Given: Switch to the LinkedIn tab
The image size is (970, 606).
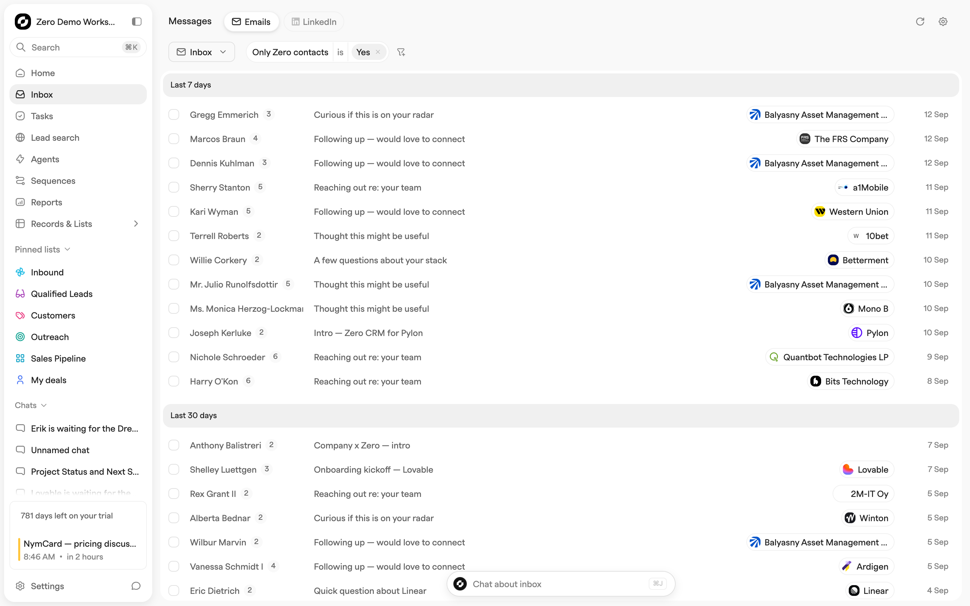Looking at the screenshot, I should 314,22.
